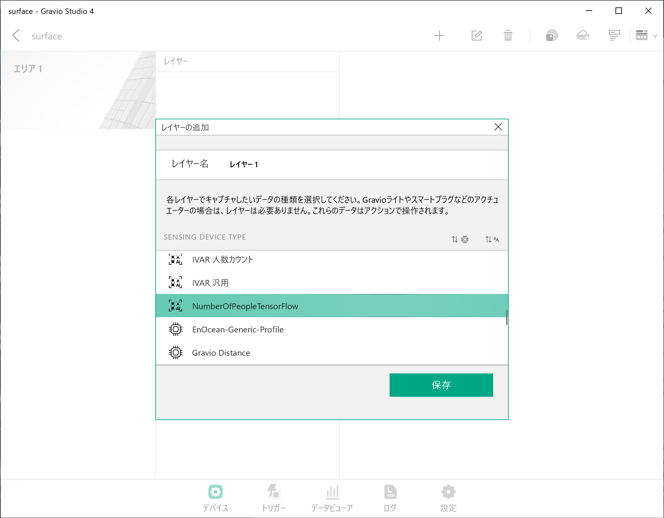Click the レイヤー column header
The image size is (664, 518).
coord(176,61)
